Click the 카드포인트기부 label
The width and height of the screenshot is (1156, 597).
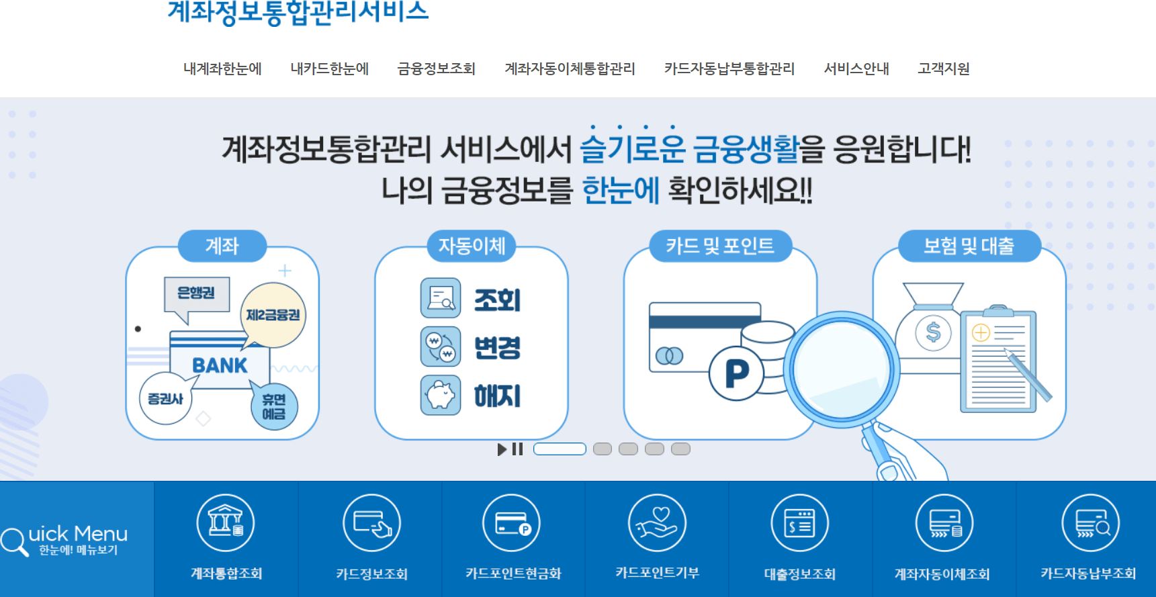pos(658,573)
